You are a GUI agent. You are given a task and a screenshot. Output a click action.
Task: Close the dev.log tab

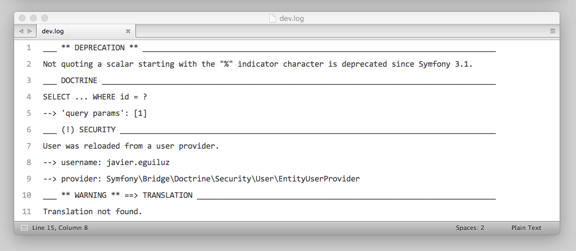pyautogui.click(x=128, y=32)
